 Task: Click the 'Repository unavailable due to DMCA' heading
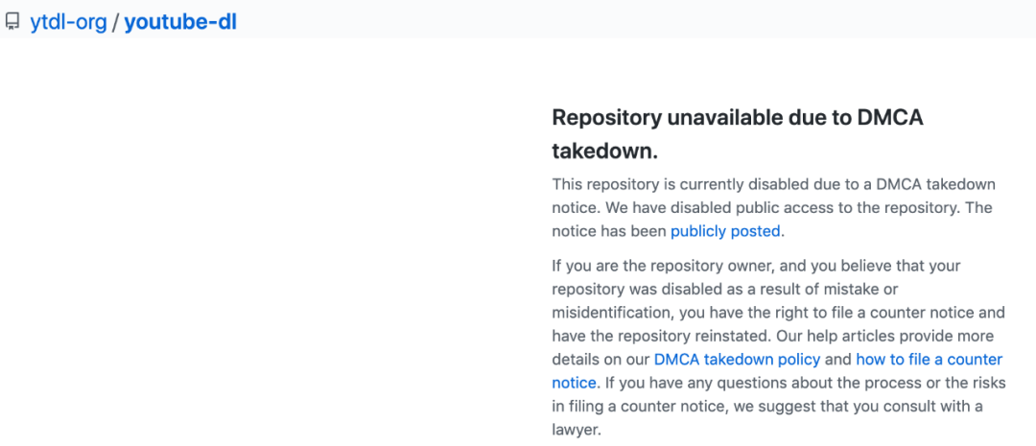737,118
